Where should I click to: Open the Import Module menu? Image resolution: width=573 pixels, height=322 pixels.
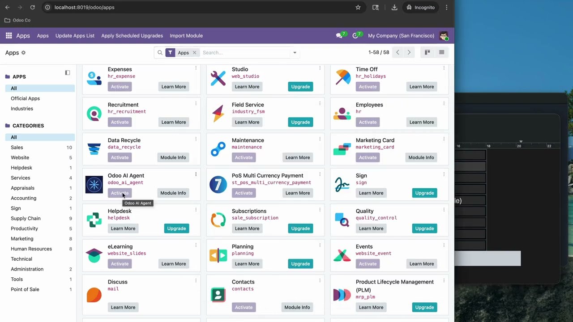pos(186,36)
